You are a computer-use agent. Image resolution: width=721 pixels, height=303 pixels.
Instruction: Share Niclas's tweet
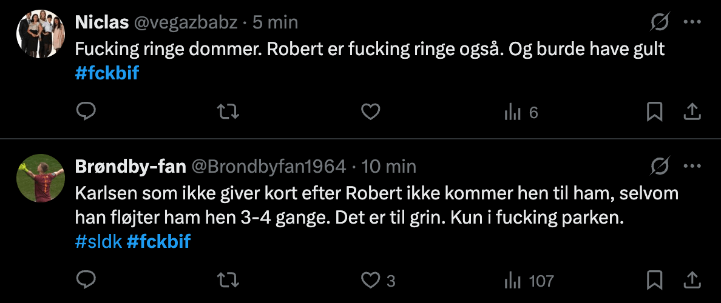pyautogui.click(x=692, y=112)
